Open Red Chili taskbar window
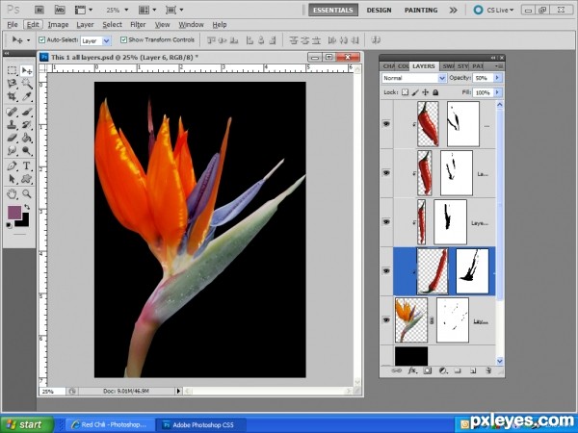 coord(110,424)
